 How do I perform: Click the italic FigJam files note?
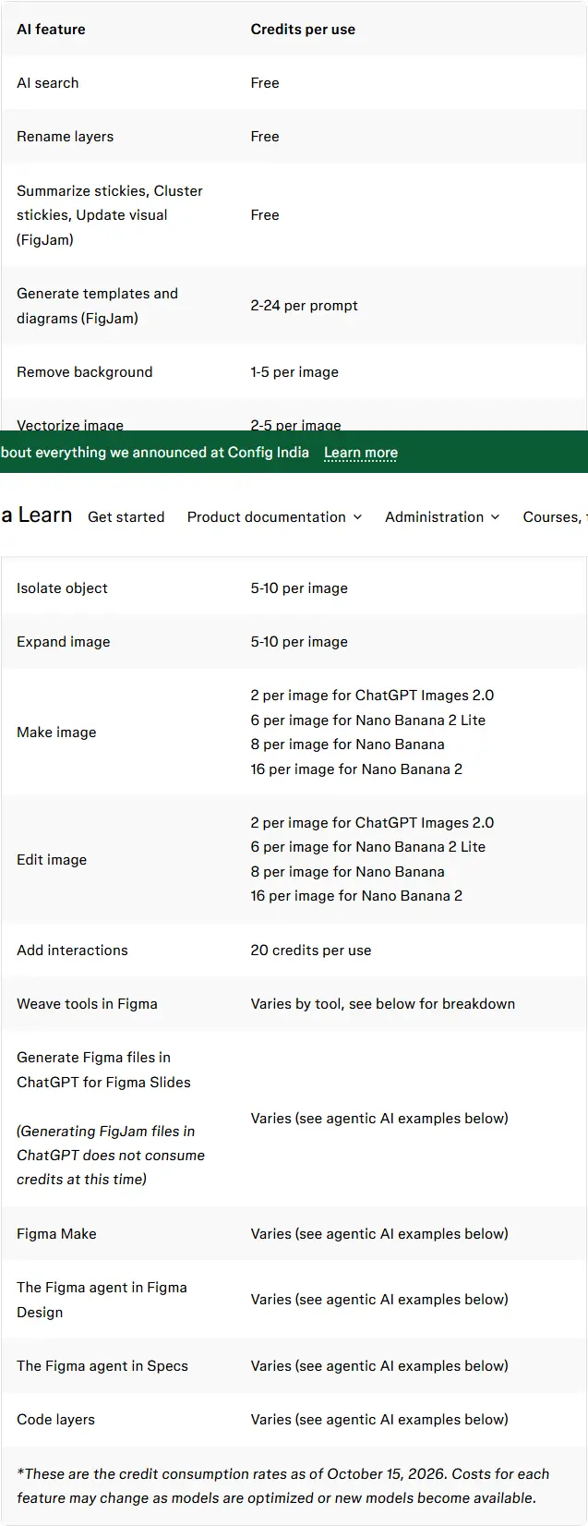point(111,1156)
